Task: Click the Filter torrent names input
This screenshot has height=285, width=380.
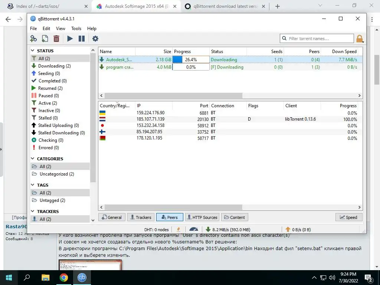Action: (317, 39)
